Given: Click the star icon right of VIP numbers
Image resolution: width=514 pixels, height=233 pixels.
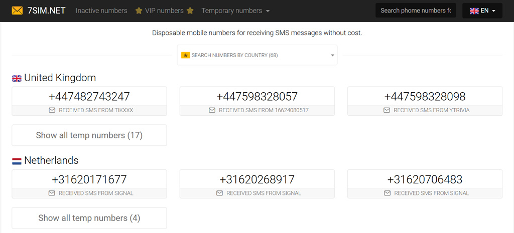Looking at the screenshot, I should coord(190,11).
